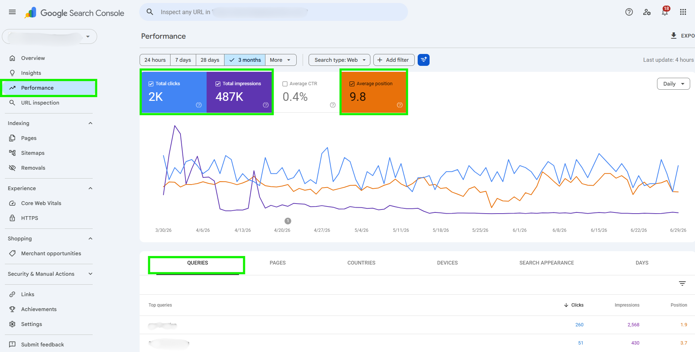Image resolution: width=695 pixels, height=352 pixels.
Task: Switch to the Devices tab
Action: [447, 263]
